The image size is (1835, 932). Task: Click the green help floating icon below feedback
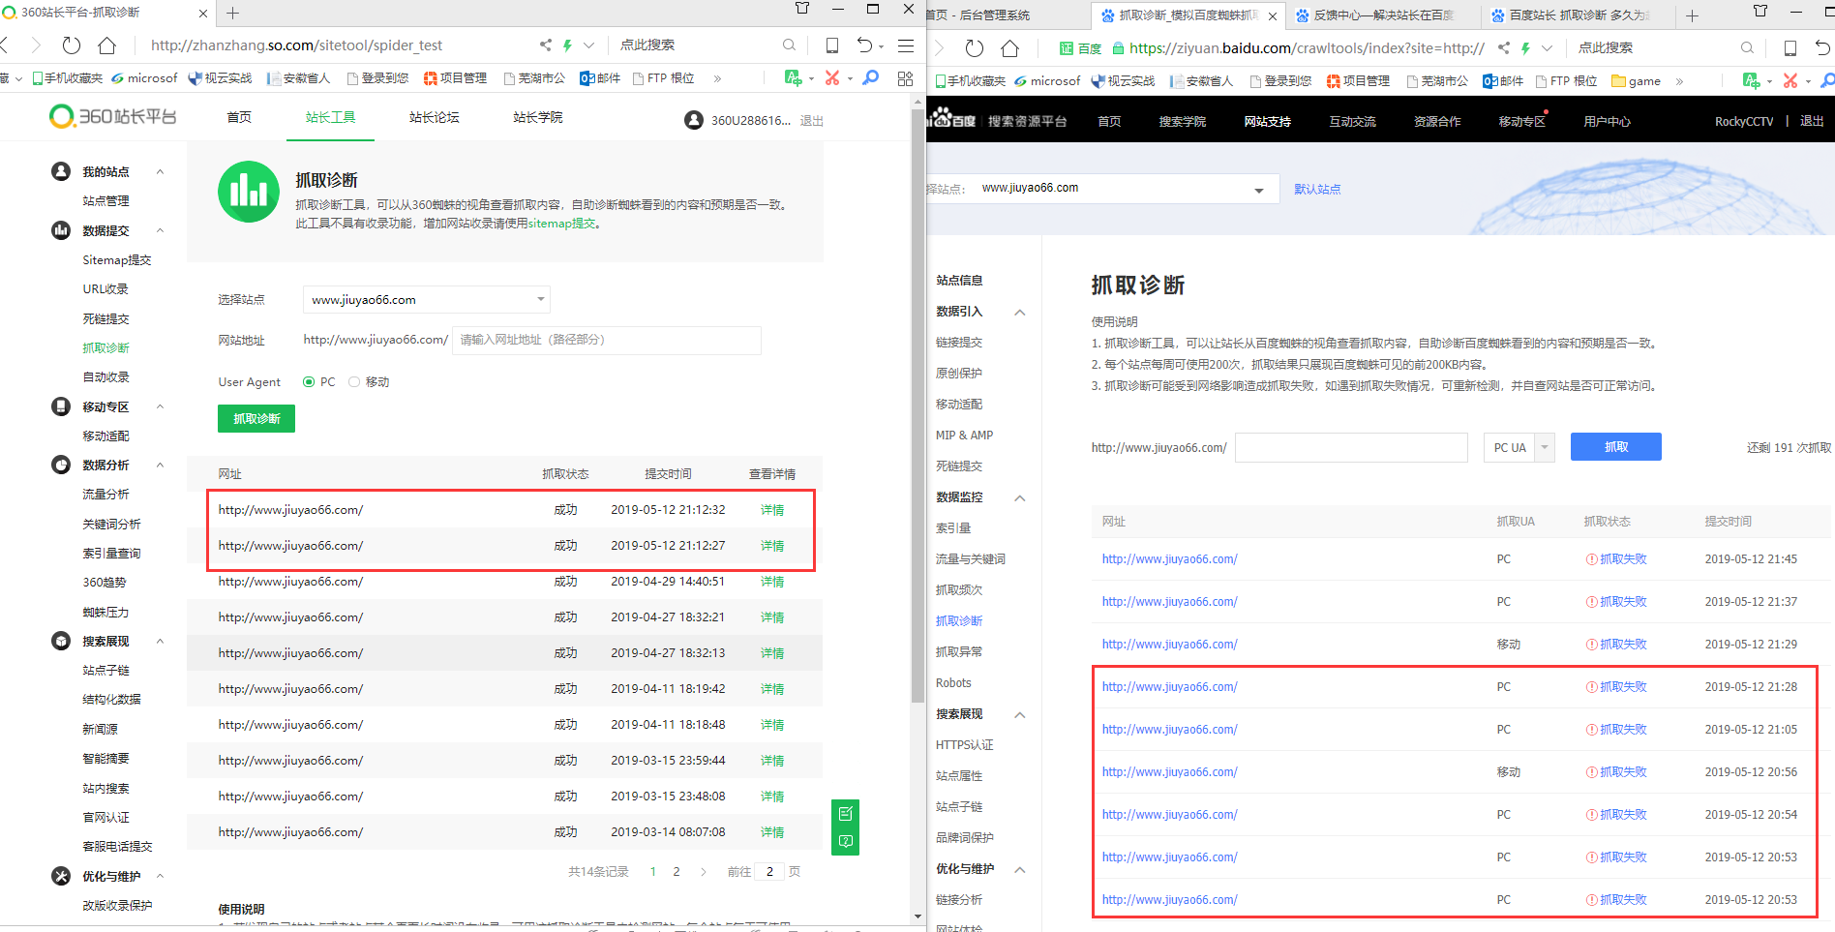click(x=846, y=841)
